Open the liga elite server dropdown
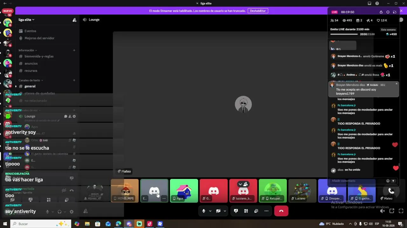The height and width of the screenshot is (228, 407). [26, 20]
